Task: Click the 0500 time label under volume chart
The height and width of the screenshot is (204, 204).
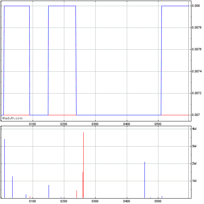Action: tap(158, 201)
